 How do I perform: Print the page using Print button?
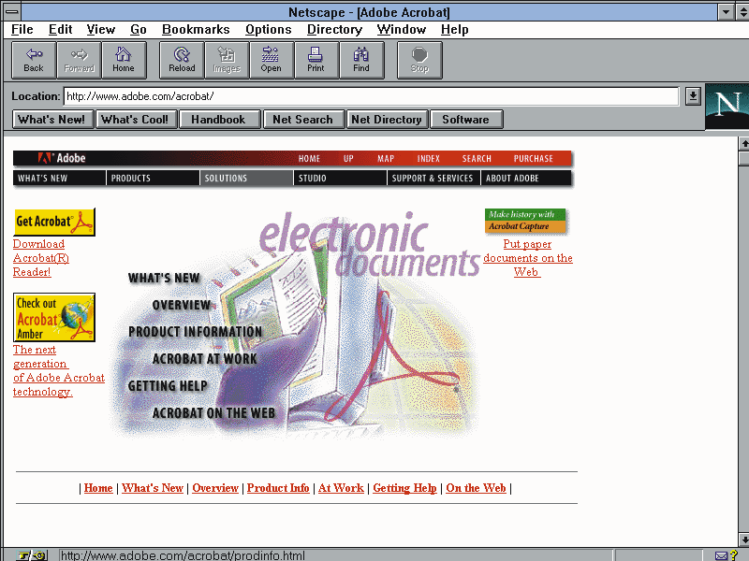pos(316,60)
